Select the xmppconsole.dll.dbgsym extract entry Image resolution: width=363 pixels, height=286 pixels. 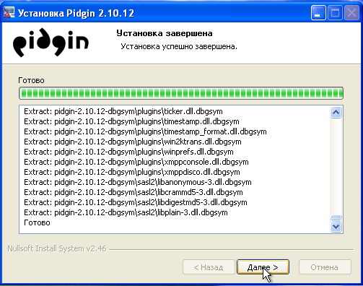tap(136, 162)
